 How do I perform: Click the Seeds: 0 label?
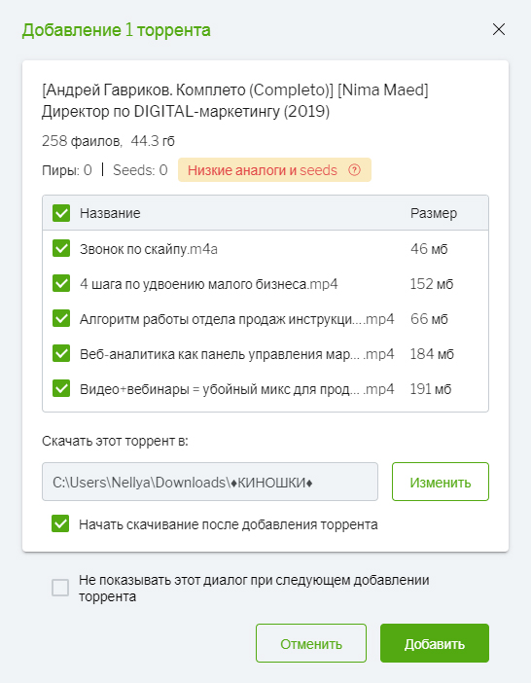(x=140, y=170)
